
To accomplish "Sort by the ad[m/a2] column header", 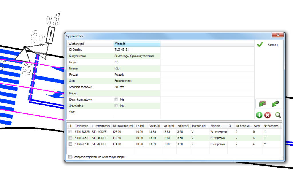I will [183, 126].
